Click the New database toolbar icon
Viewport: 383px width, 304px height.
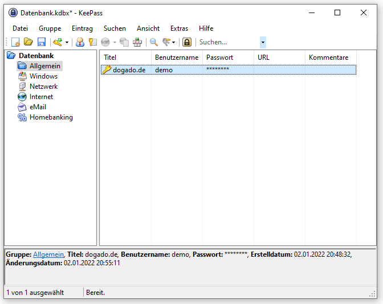(x=15, y=42)
